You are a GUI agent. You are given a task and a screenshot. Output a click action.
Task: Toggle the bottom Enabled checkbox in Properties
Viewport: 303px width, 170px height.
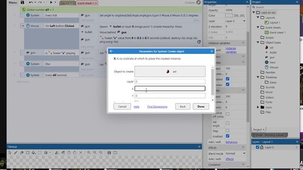pos(228,136)
